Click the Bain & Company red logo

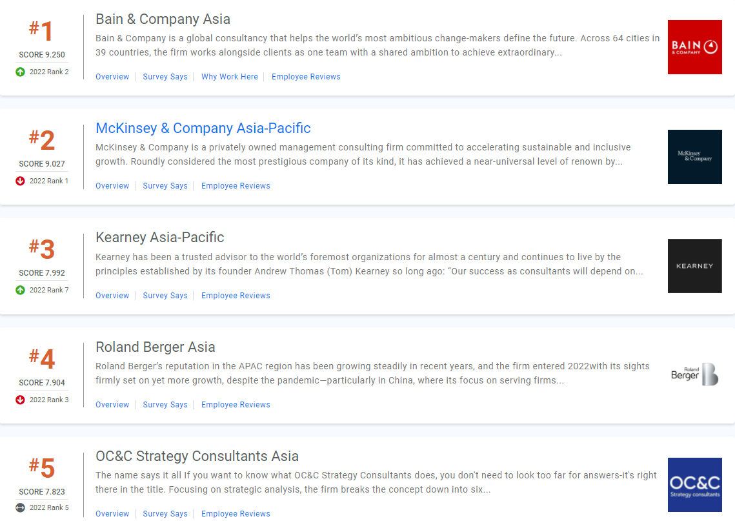[x=695, y=47]
